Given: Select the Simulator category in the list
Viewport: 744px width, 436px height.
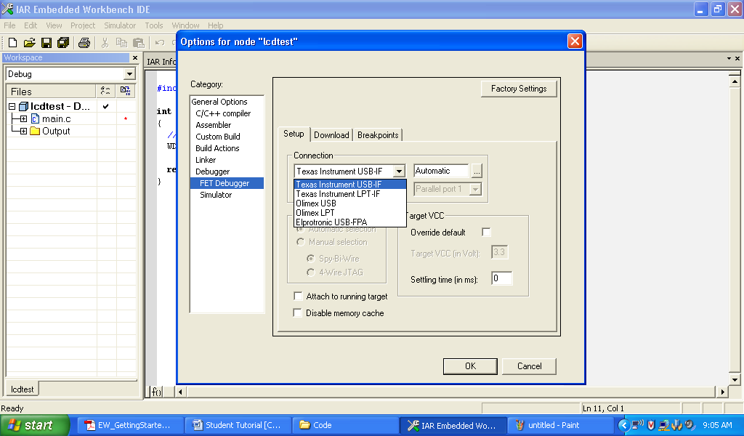Looking at the screenshot, I should [216, 195].
